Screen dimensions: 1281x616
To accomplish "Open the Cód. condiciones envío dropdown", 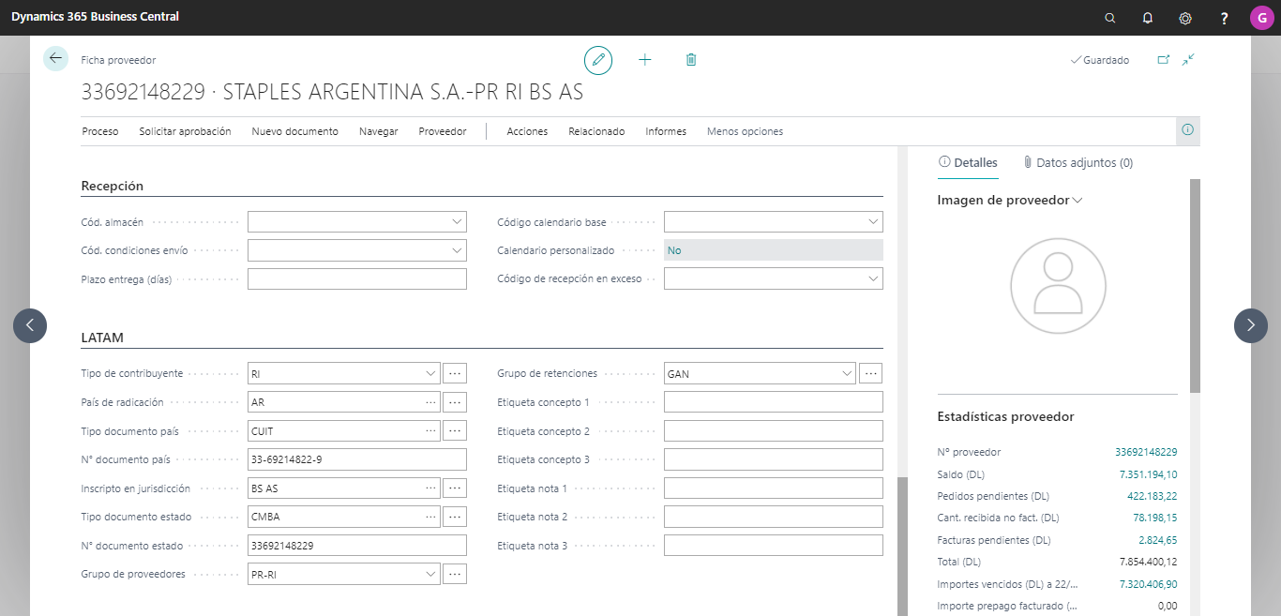I will tap(458, 250).
